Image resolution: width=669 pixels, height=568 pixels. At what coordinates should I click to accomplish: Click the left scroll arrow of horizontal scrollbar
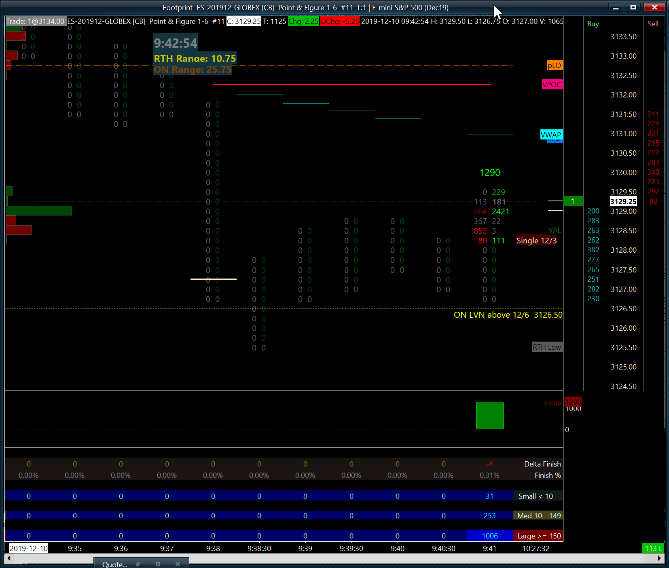point(8,558)
